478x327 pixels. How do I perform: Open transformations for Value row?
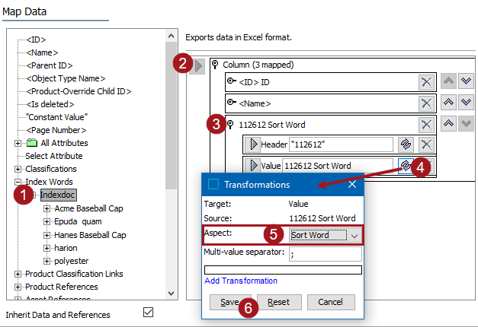405,166
